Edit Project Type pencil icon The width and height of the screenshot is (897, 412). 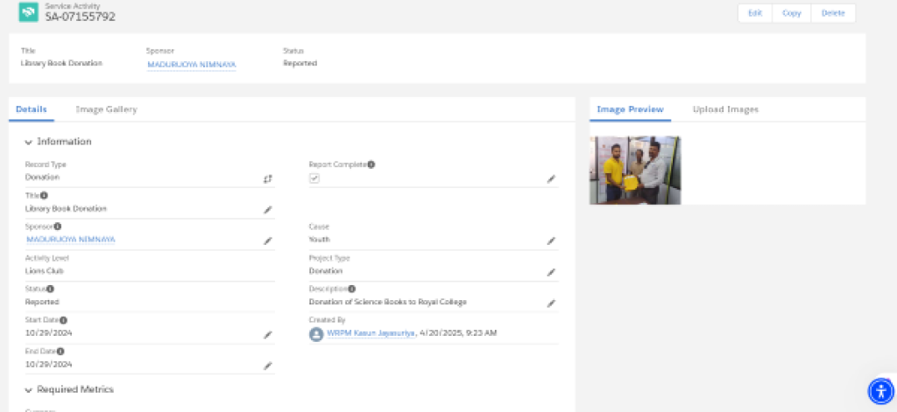551,272
